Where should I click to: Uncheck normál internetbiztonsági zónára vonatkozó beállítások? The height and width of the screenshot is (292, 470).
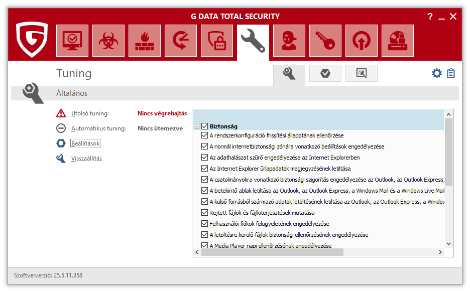point(204,147)
